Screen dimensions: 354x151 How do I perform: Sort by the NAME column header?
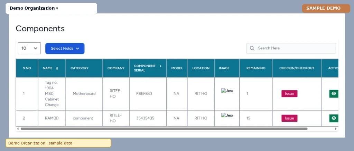pos(52,68)
